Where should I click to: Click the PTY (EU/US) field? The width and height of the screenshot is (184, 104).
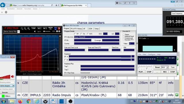[97, 37]
